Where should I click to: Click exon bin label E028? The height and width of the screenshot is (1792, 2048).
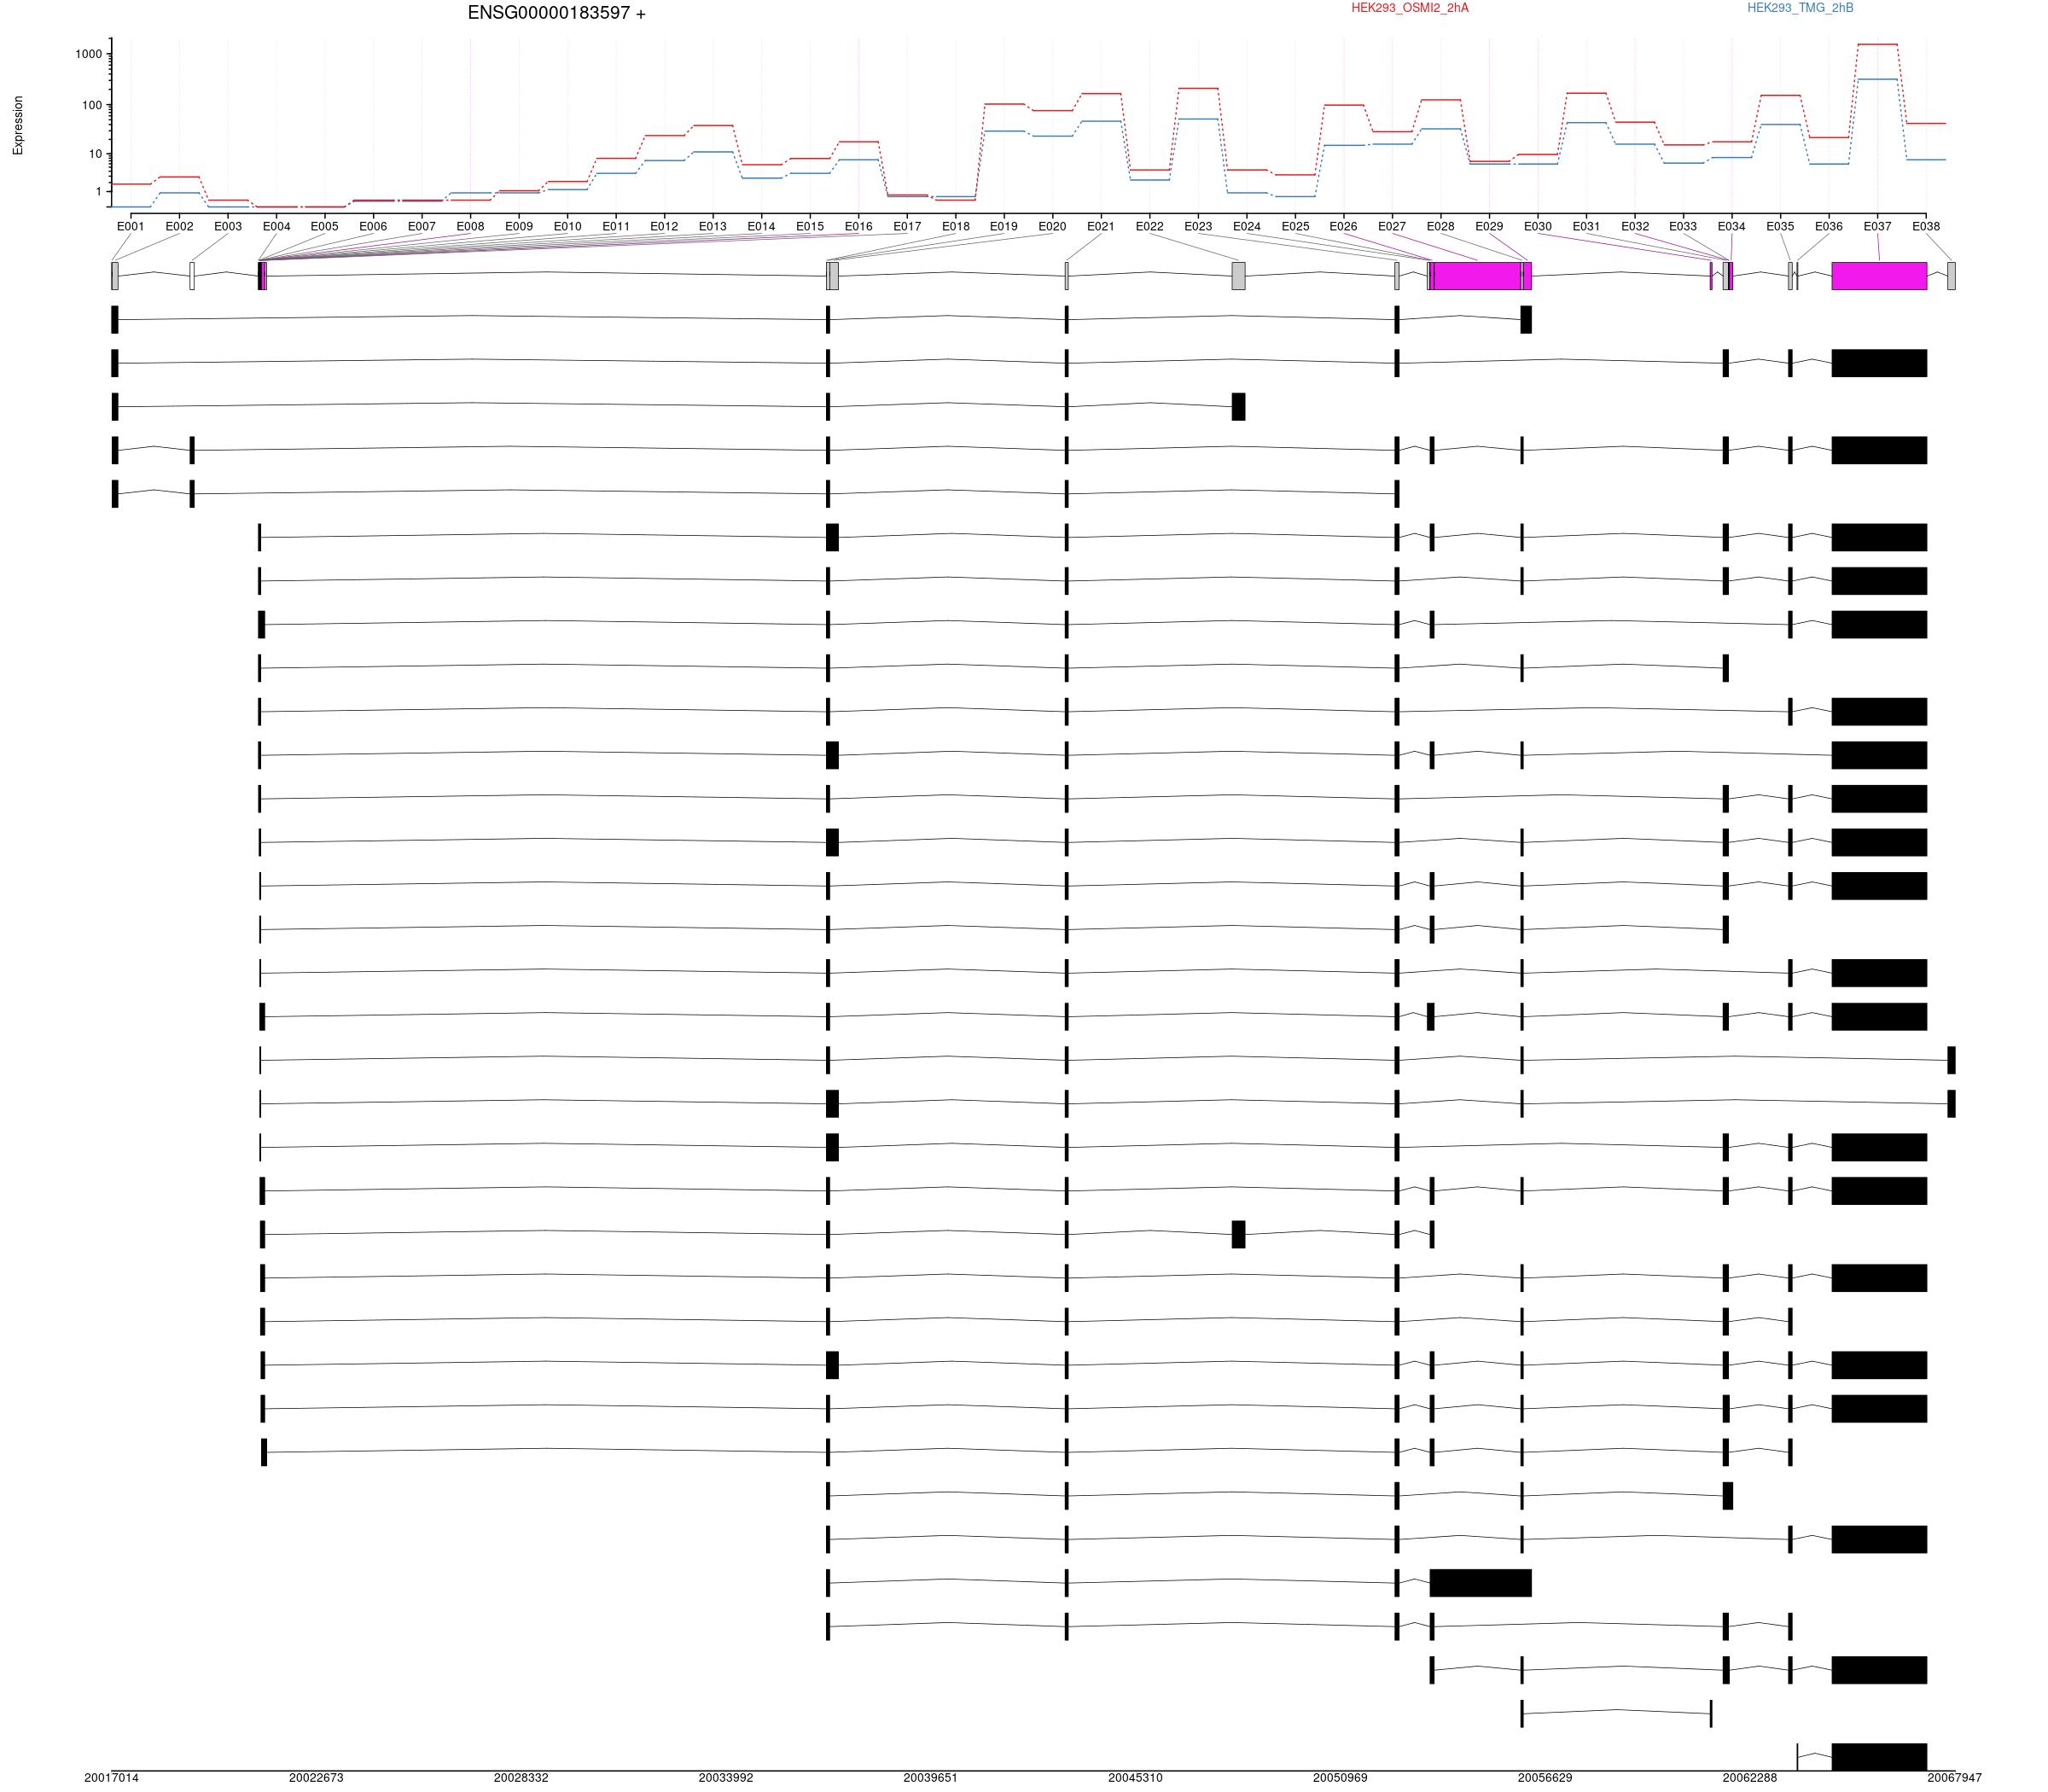pos(1441,227)
